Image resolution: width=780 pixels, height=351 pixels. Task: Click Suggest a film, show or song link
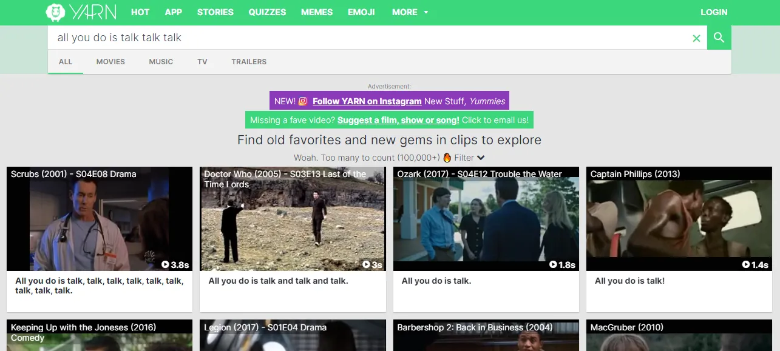coord(398,120)
